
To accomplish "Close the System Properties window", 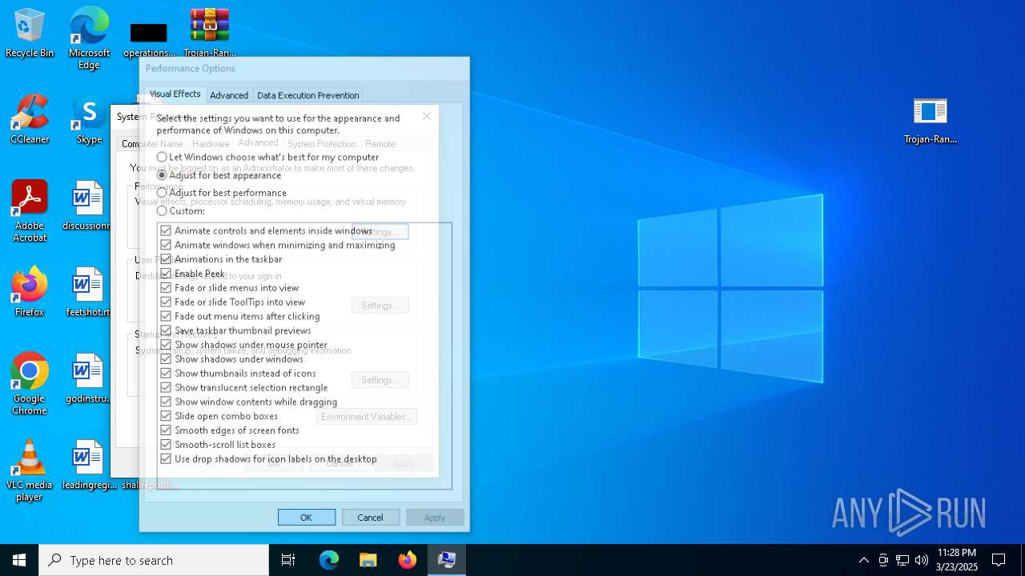I will pos(427,116).
